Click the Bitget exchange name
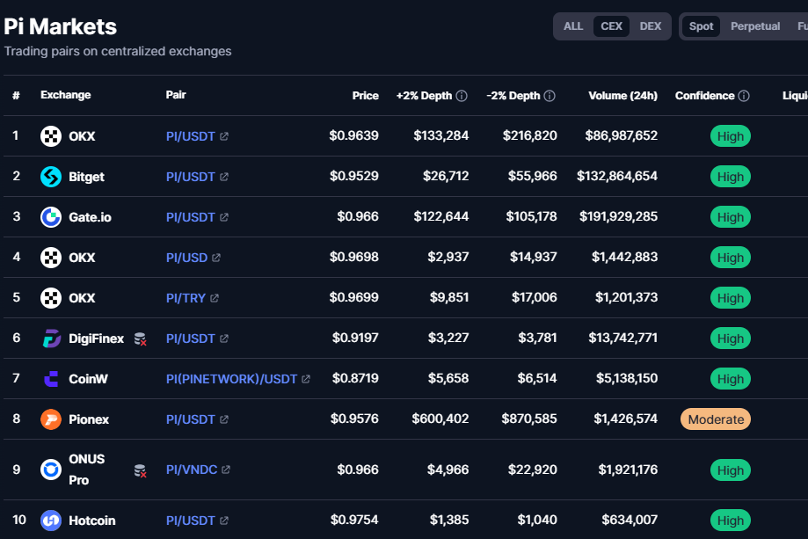 coord(86,177)
